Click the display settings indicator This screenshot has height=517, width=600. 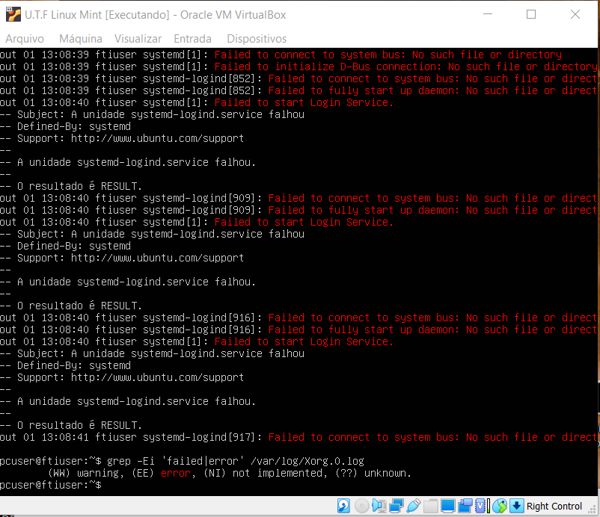pyautogui.click(x=447, y=506)
